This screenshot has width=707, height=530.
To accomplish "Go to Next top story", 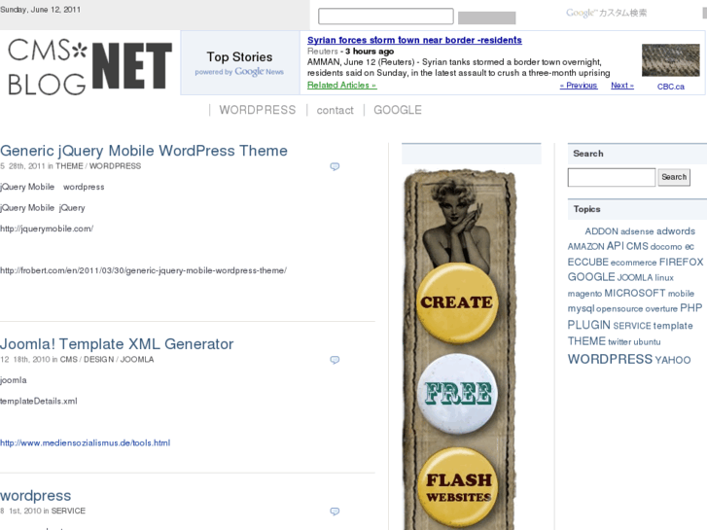I will tap(622, 86).
